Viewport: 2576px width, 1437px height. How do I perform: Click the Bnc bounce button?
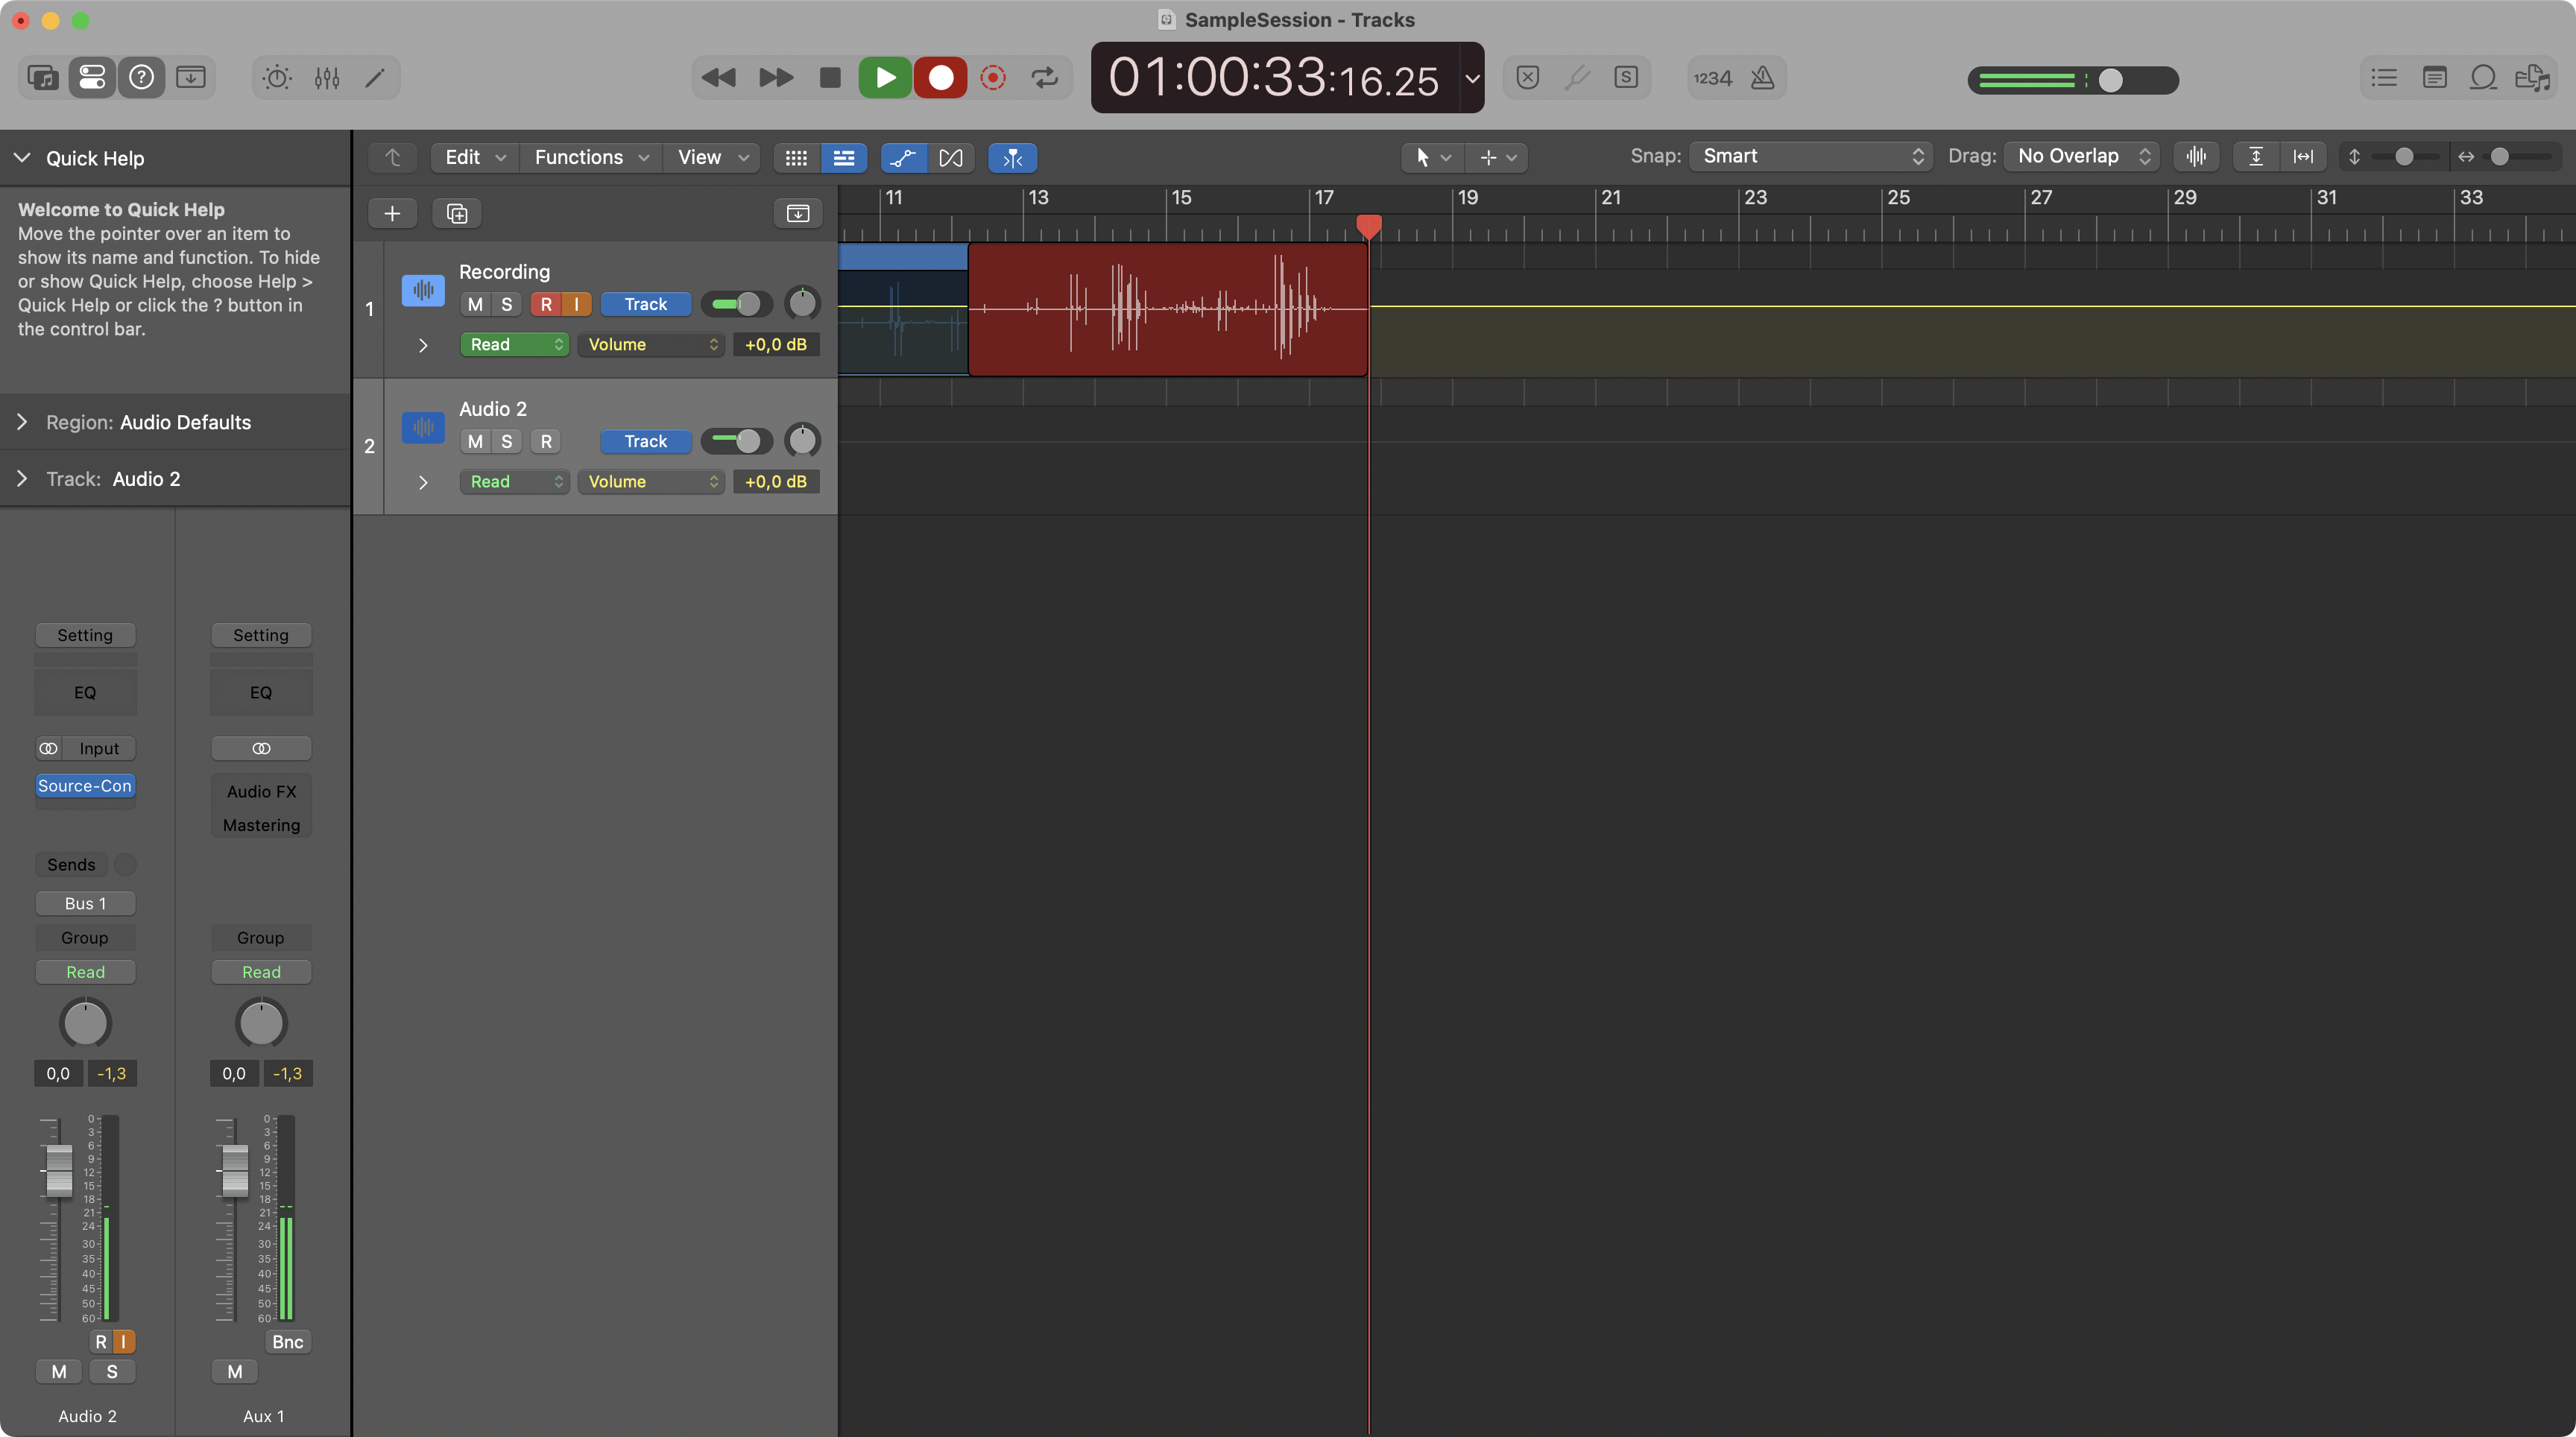tap(287, 1342)
